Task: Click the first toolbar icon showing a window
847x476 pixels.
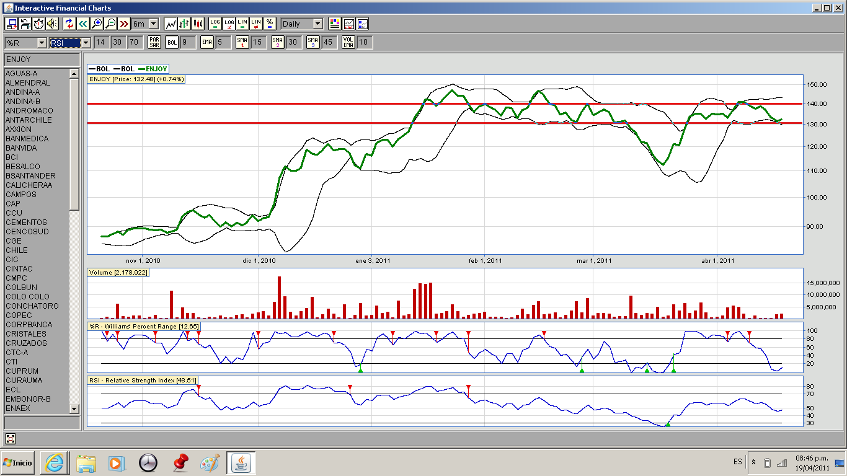Action: coord(11,24)
